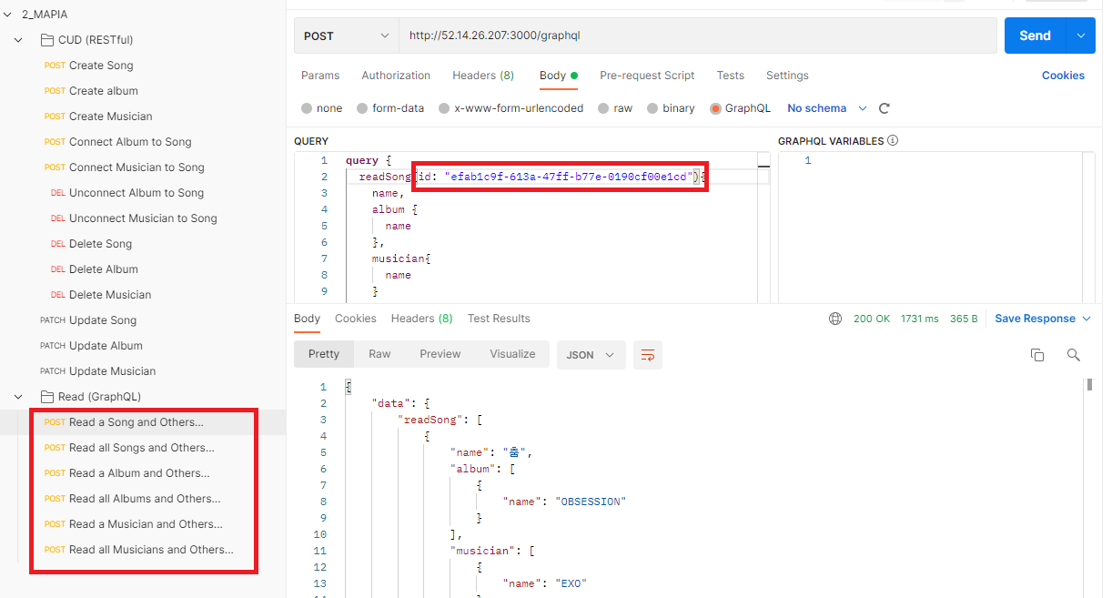Select the none body type
Screen dimensions: 1112x598
pos(322,108)
